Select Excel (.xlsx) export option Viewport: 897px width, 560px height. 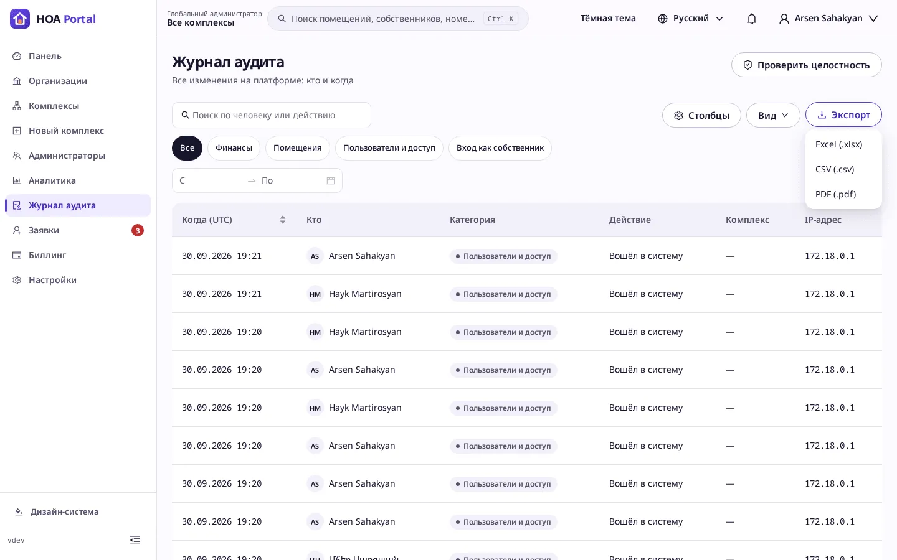pos(843,144)
